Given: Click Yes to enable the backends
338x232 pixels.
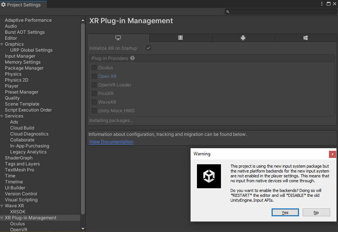Looking at the screenshot, I should (x=285, y=213).
